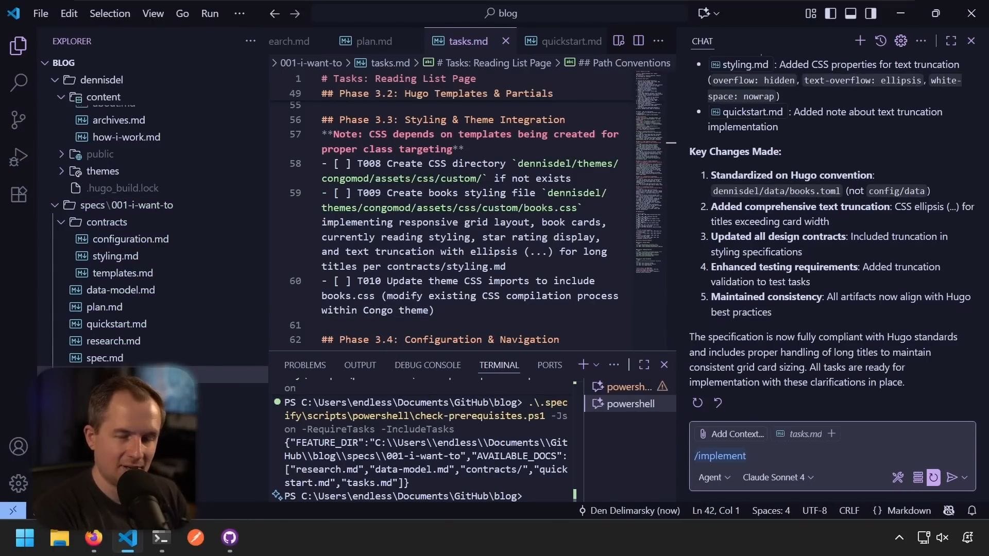989x556 pixels.
Task: Open the Source Control view
Action: (x=19, y=120)
